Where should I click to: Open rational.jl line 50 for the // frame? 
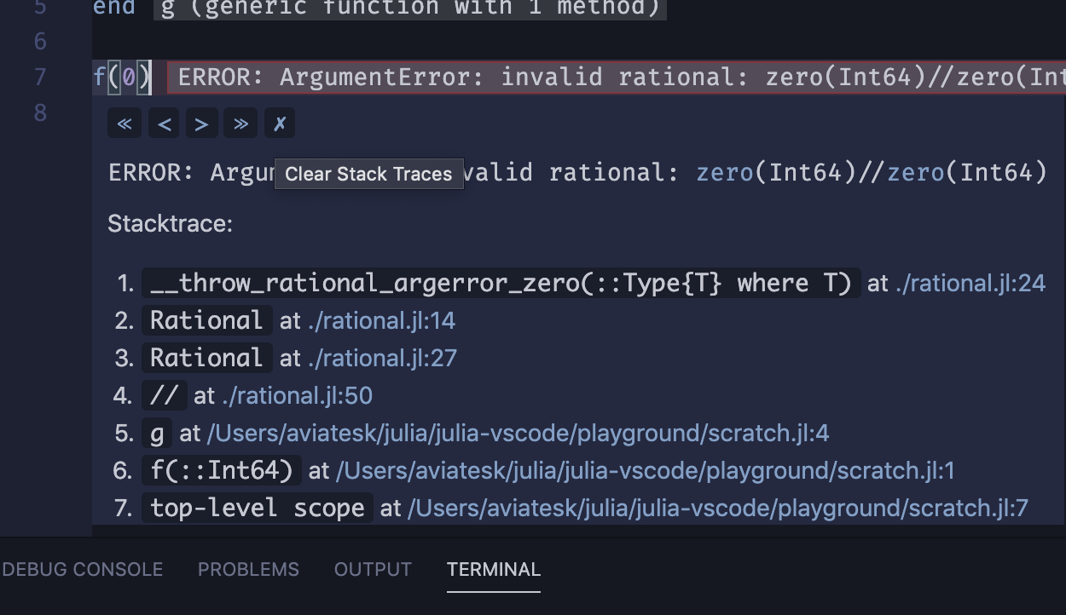297,395
